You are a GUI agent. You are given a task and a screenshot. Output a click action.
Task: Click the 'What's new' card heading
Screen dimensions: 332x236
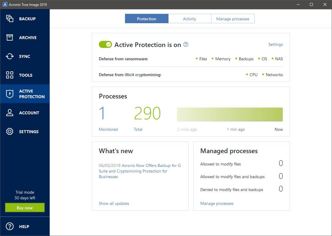116,151
